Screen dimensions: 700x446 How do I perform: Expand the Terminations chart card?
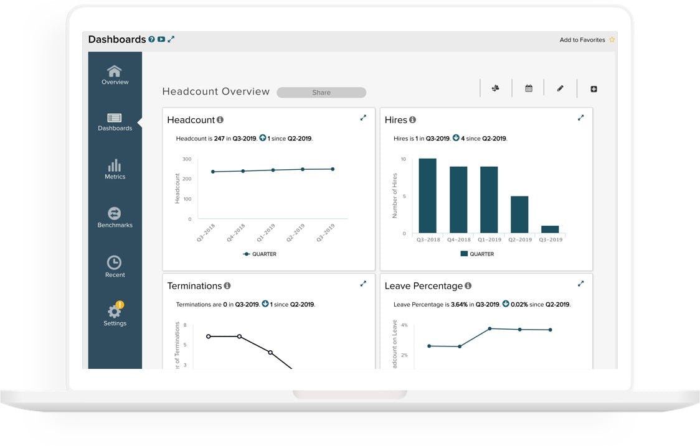pos(364,283)
